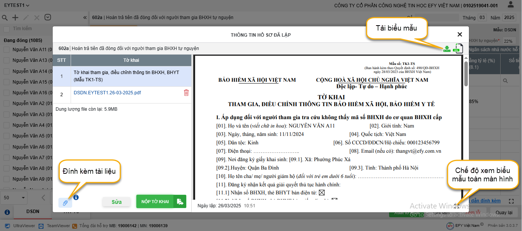This screenshot has width=522, height=231.
Task: Toggle the select-all checkbox beside Tìm kiếm
Action: pyautogui.click(x=6, y=29)
